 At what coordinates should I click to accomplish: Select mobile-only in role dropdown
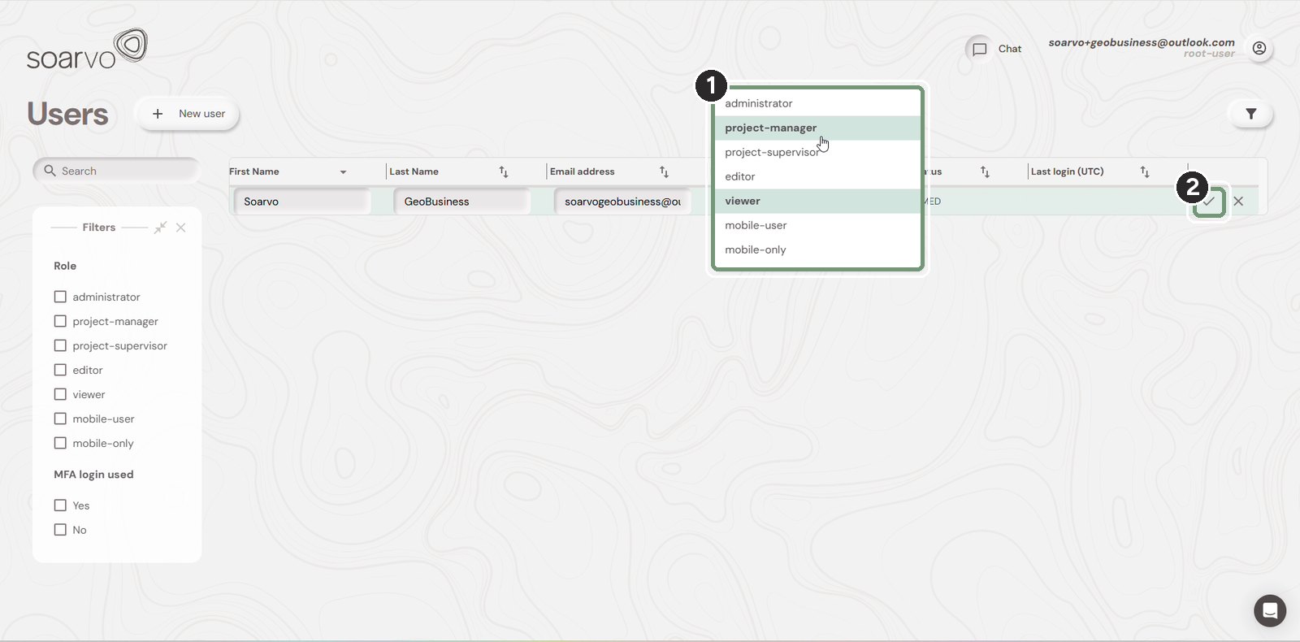(817, 249)
